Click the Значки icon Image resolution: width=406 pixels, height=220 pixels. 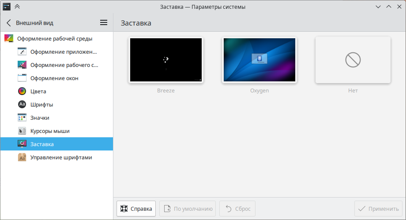coord(22,117)
